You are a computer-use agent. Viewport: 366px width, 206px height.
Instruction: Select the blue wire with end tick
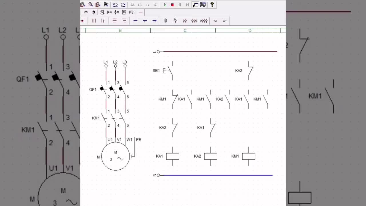(x=154, y=21)
